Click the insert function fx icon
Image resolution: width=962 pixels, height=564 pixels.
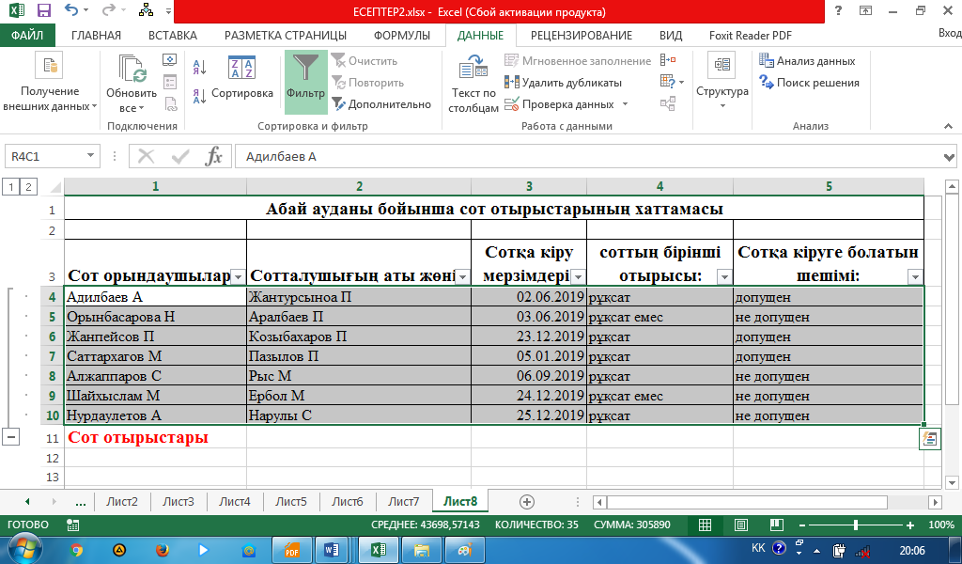(213, 156)
